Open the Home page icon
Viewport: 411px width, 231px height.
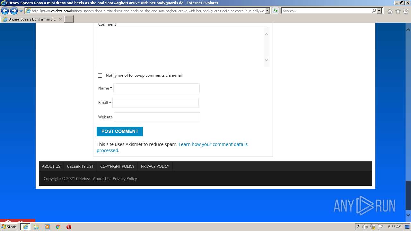click(x=390, y=11)
